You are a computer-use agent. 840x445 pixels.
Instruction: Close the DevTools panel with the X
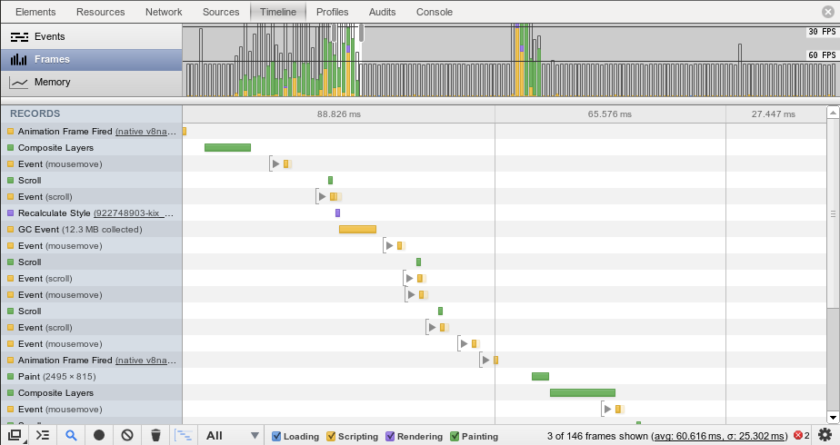(x=828, y=12)
